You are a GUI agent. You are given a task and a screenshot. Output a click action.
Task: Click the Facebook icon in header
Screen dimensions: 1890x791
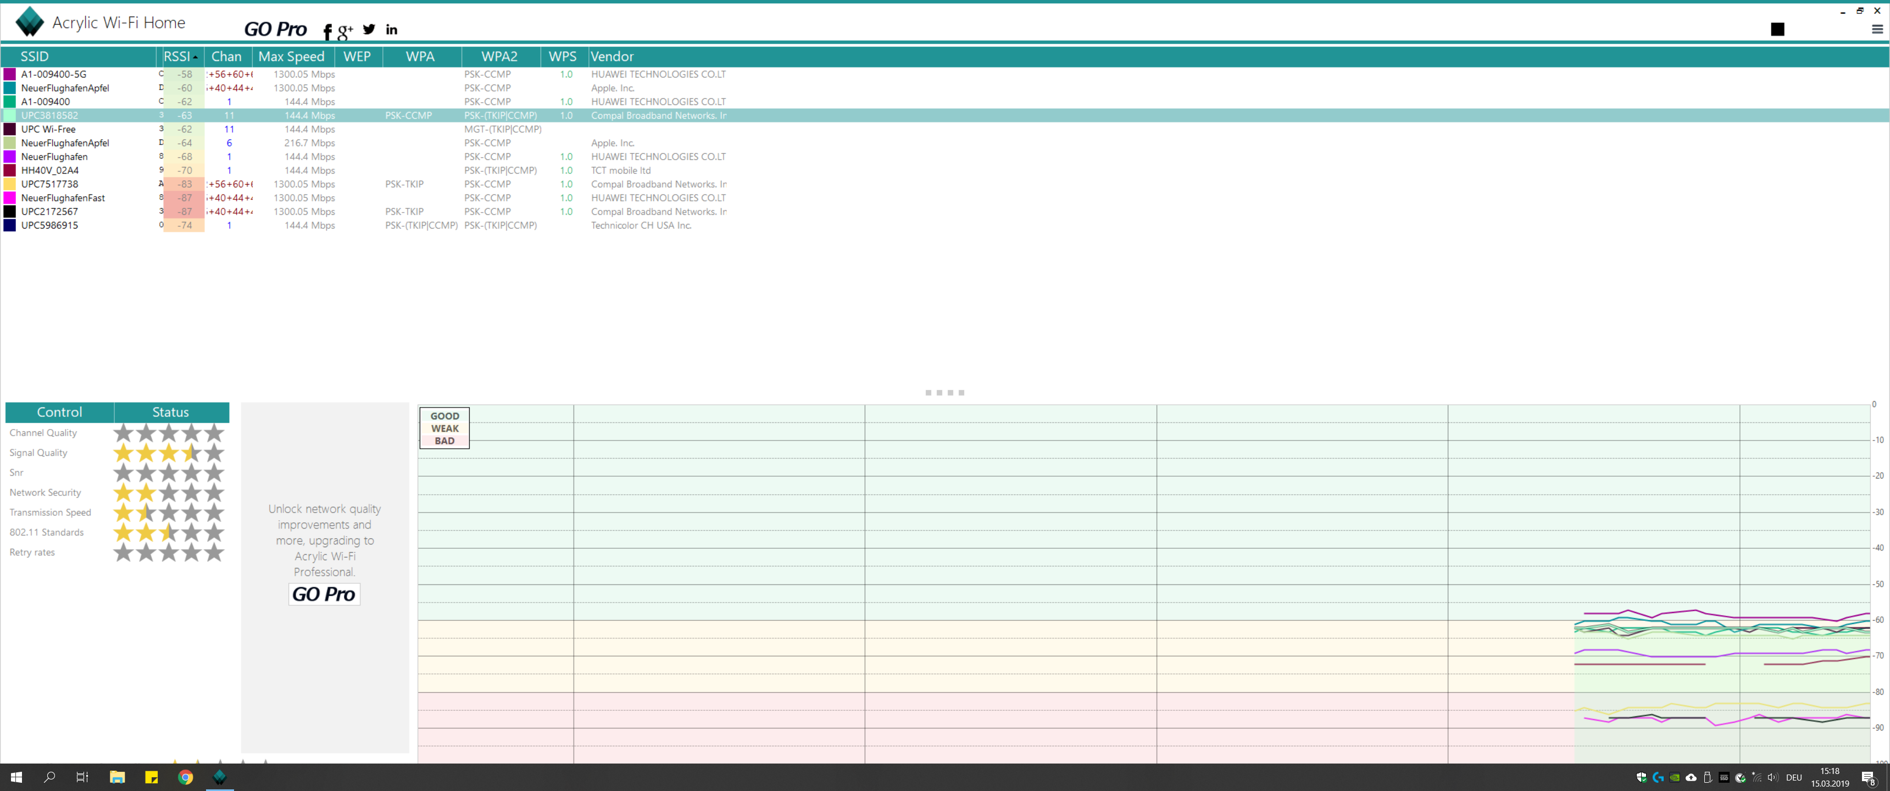click(327, 31)
